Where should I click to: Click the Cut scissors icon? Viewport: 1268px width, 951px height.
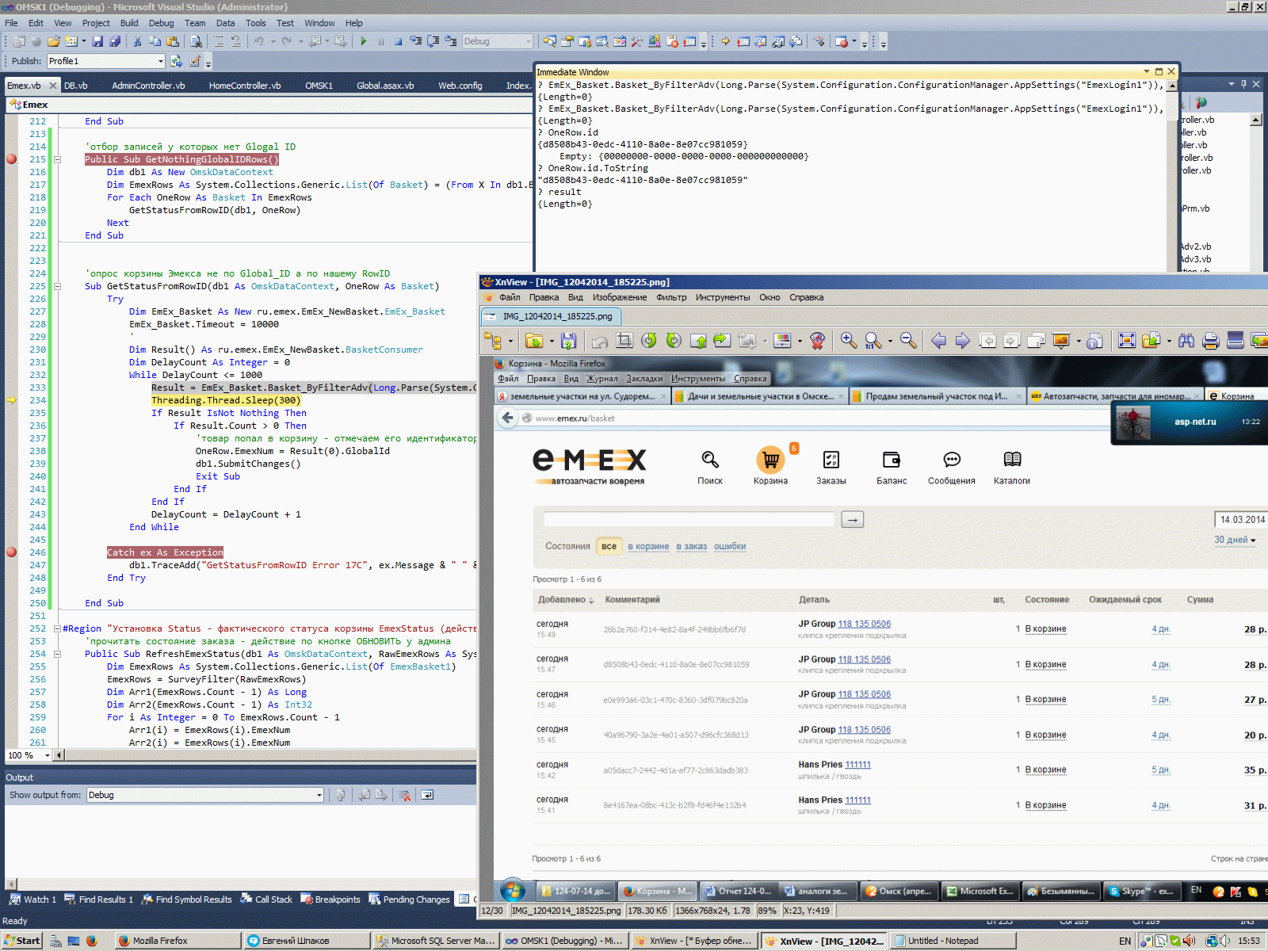click(137, 41)
